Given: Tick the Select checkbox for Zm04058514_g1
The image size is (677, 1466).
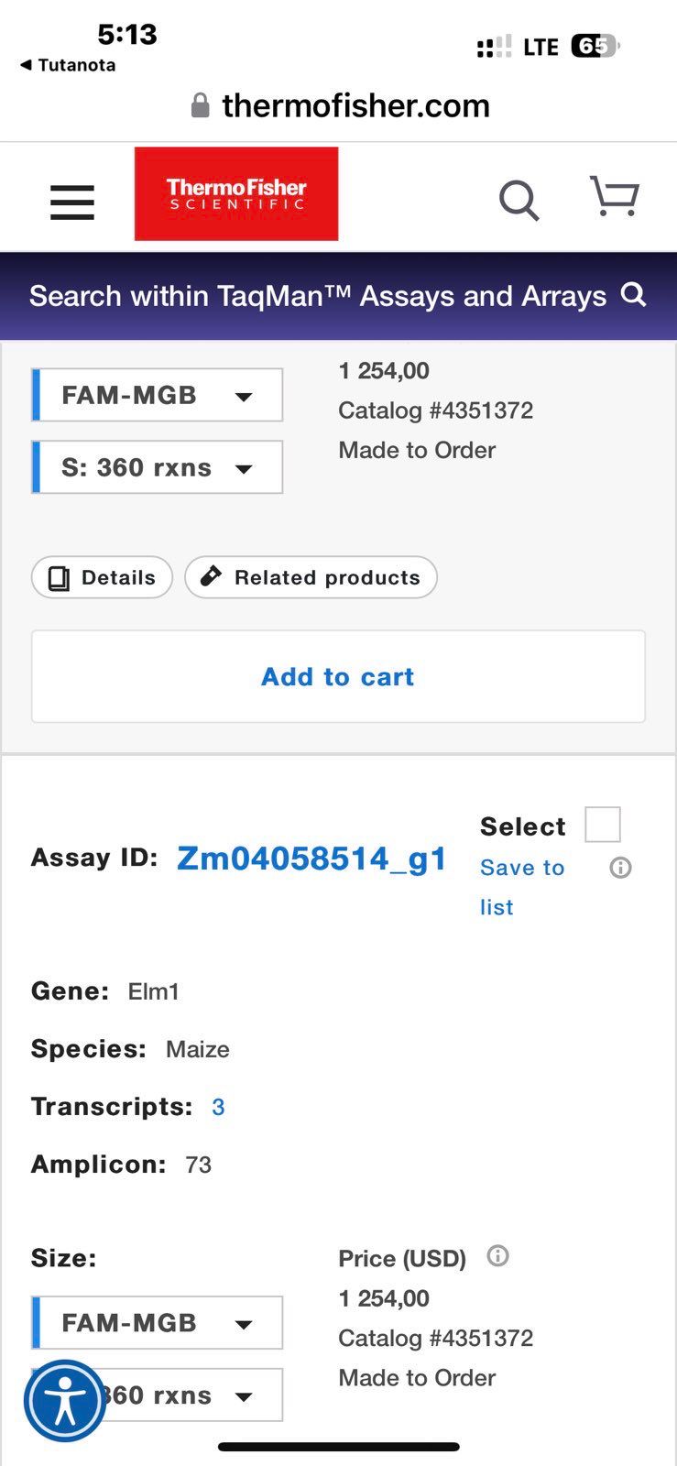Looking at the screenshot, I should pos(603,824).
